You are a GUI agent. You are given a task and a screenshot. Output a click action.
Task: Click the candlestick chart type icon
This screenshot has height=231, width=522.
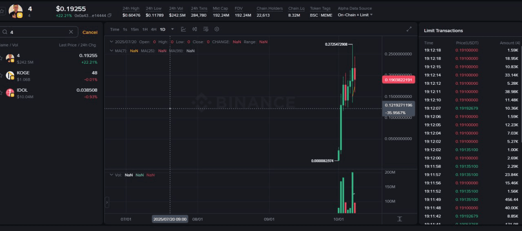[x=195, y=29]
